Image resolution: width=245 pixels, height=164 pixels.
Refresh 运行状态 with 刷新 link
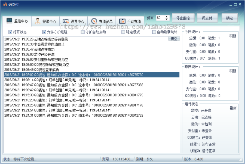(233, 108)
